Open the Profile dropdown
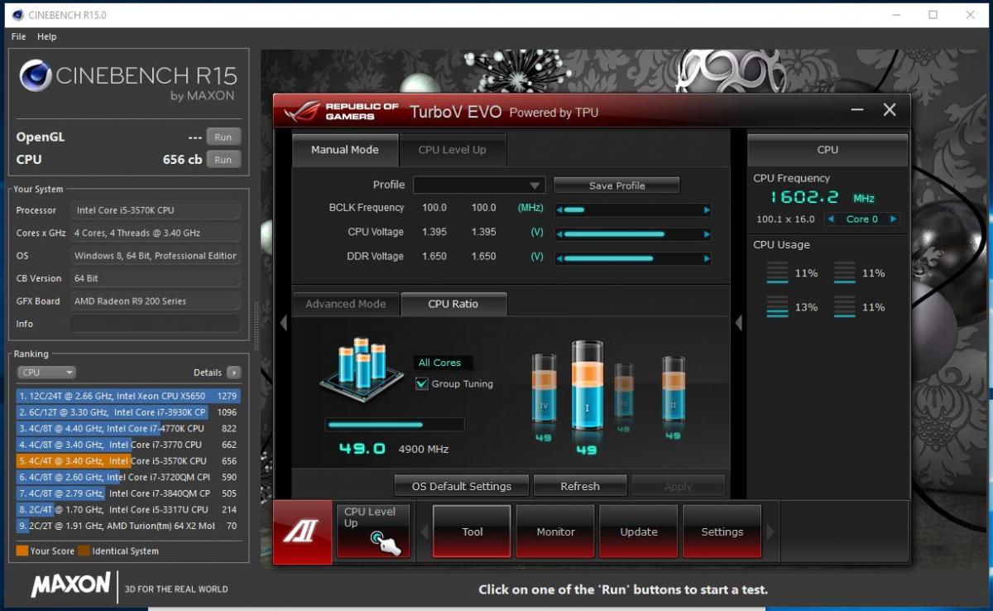The height and width of the screenshot is (611, 993). point(479,185)
